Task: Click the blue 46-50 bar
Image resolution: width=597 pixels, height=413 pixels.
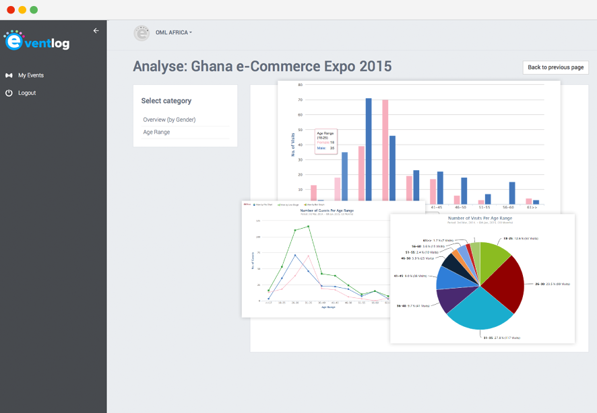Action: point(464,191)
